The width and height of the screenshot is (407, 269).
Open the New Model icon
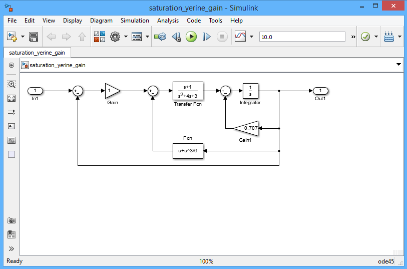pos(12,37)
